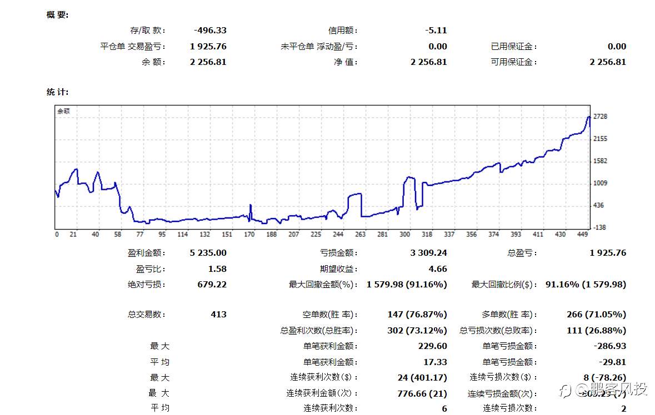Click the 连续获利次数($) value 24 (401.17)
This screenshot has height=415, width=655.
(x=422, y=377)
